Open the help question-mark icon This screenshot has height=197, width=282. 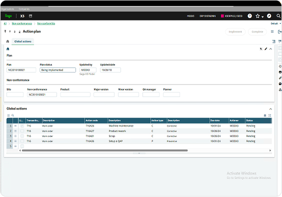coord(249,16)
